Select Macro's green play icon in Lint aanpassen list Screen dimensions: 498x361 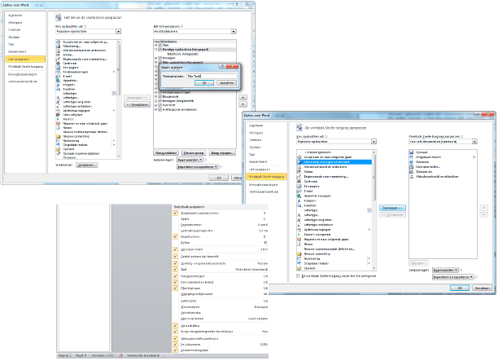click(x=58, y=119)
